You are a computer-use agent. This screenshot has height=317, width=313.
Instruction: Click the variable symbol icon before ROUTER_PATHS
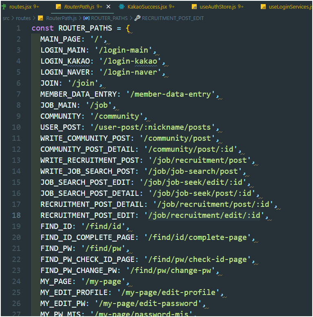(x=87, y=18)
